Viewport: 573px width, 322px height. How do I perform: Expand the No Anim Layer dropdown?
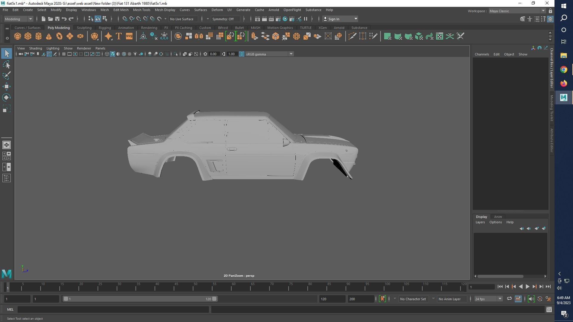(433, 299)
